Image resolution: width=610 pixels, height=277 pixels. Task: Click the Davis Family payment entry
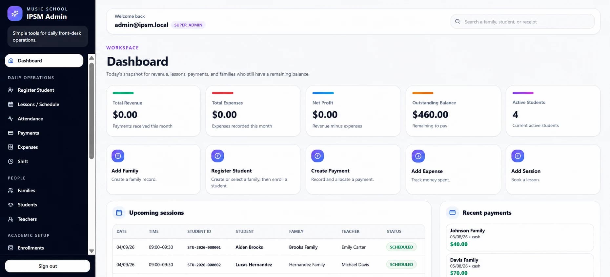click(x=520, y=266)
